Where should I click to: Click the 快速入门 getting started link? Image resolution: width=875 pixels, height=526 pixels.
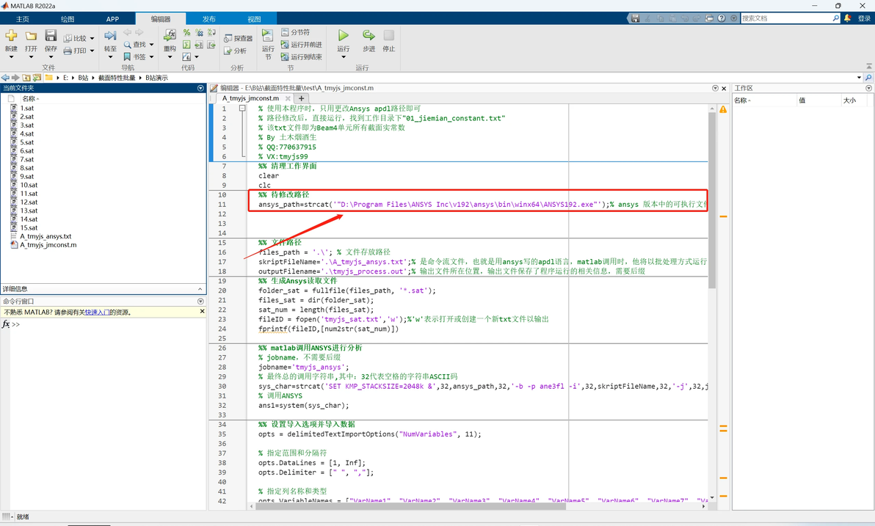[x=96, y=312]
